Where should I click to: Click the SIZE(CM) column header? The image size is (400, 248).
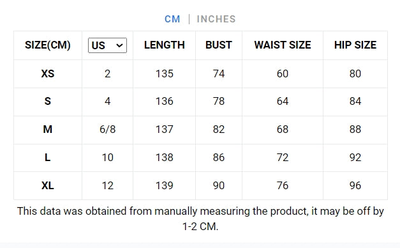tap(48, 45)
